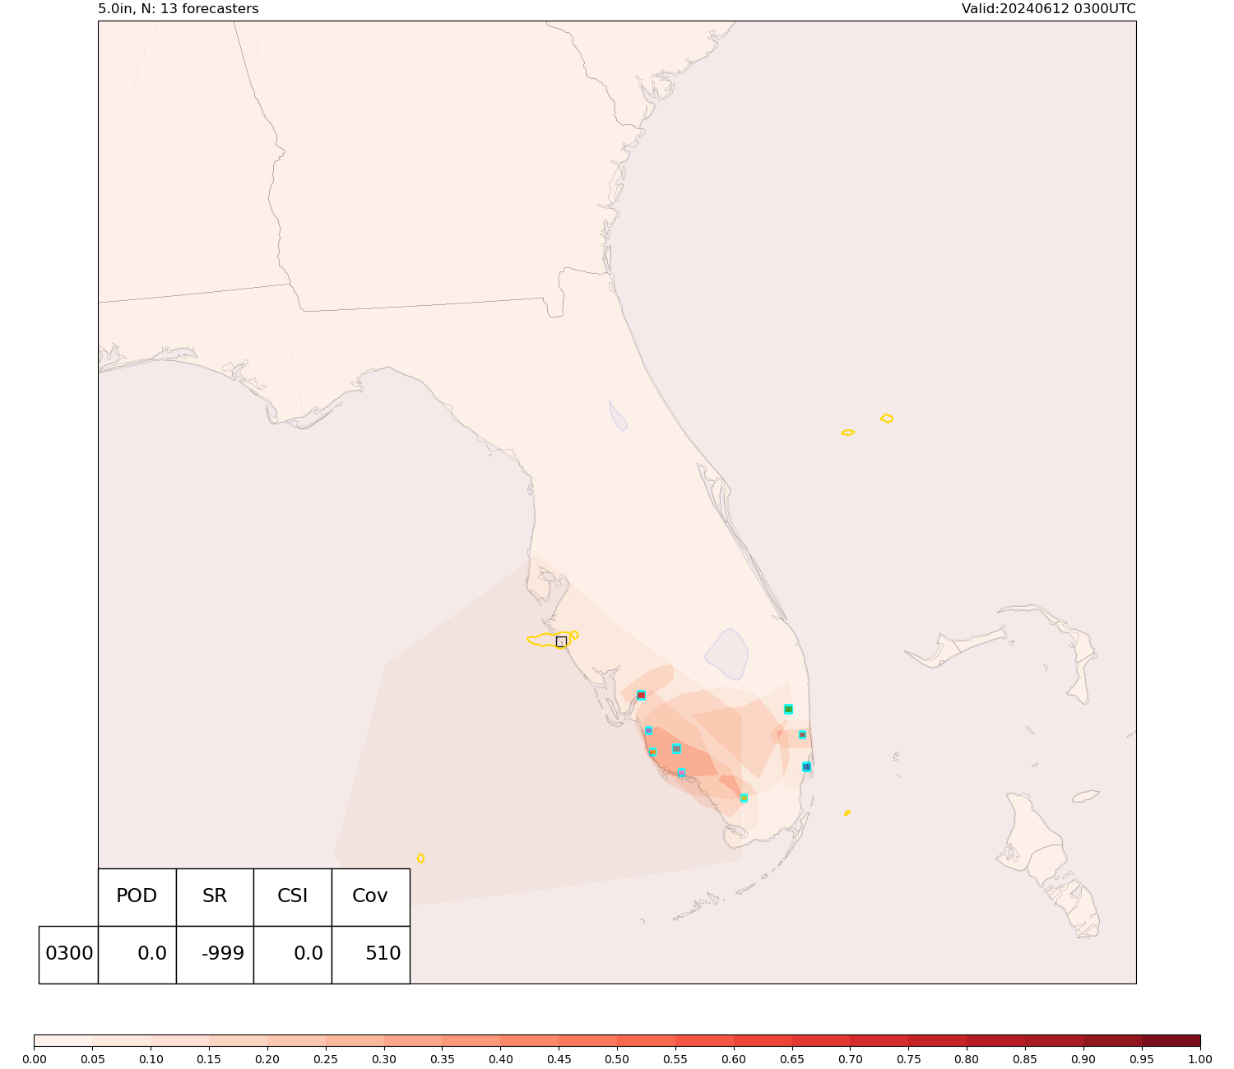This screenshot has height=1069, width=1234.
Task: Pick colorbar segment between 0.00 and 0.05
Action: 63,1040
